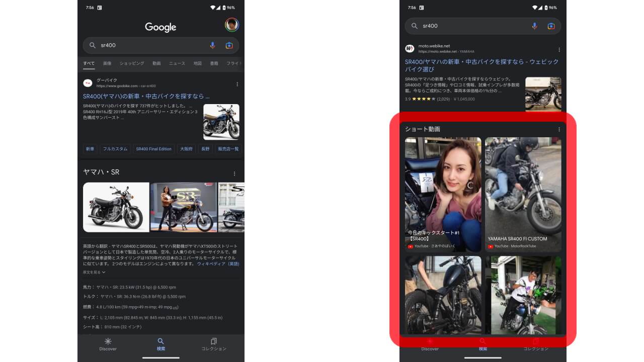Toggle the 新車 filter chip
The height and width of the screenshot is (362, 644).
pyautogui.click(x=90, y=149)
